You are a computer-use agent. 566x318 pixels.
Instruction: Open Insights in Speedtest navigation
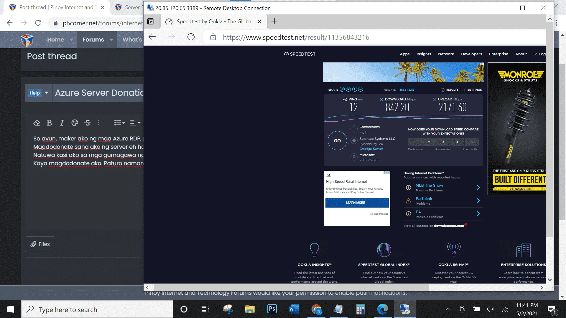point(424,54)
